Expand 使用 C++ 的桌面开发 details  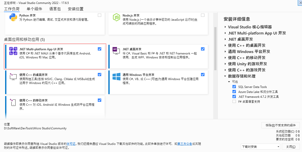(225, 45)
